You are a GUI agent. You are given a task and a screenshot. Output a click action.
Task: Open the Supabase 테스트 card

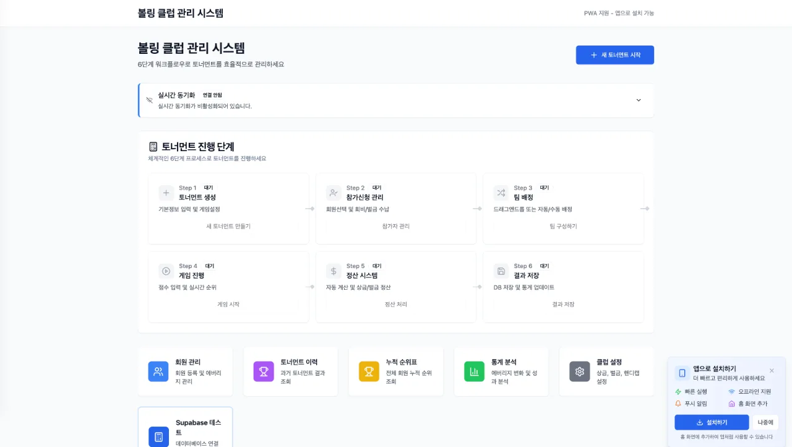[186, 427]
